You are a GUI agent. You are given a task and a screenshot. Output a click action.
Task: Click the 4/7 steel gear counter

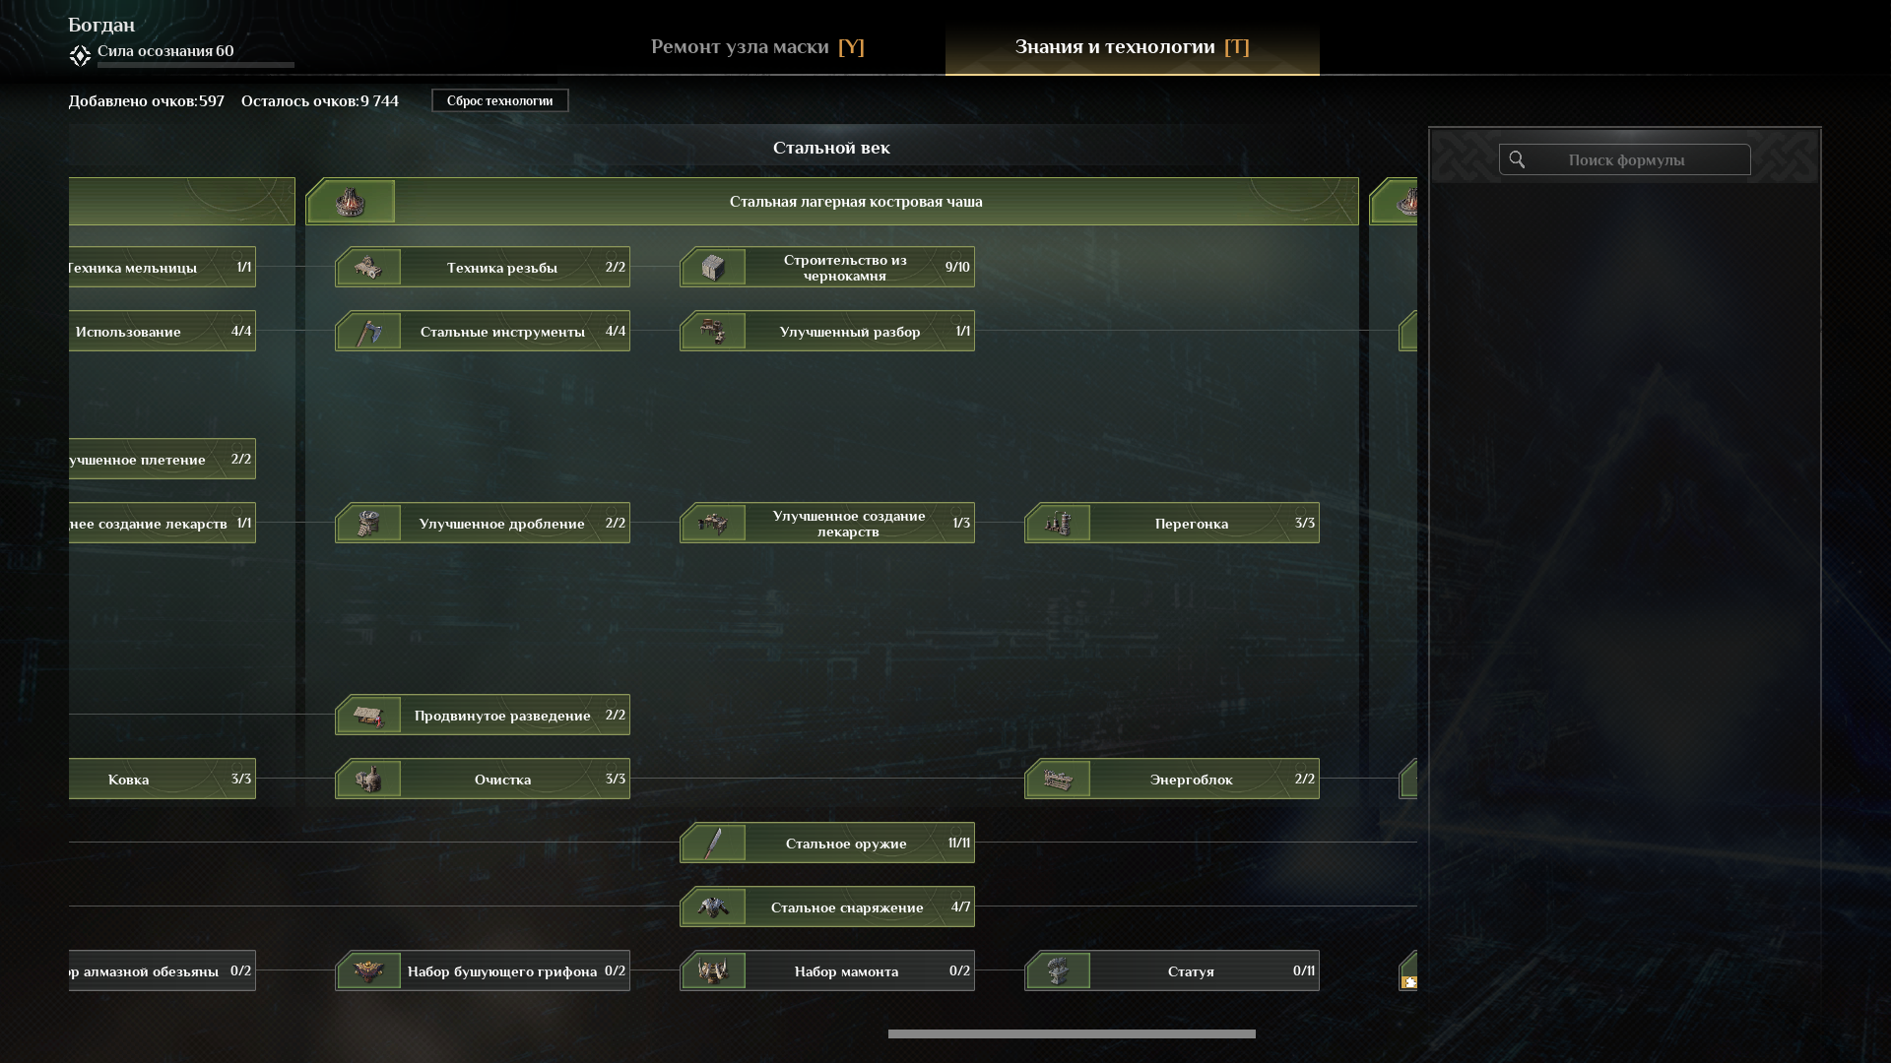960,907
